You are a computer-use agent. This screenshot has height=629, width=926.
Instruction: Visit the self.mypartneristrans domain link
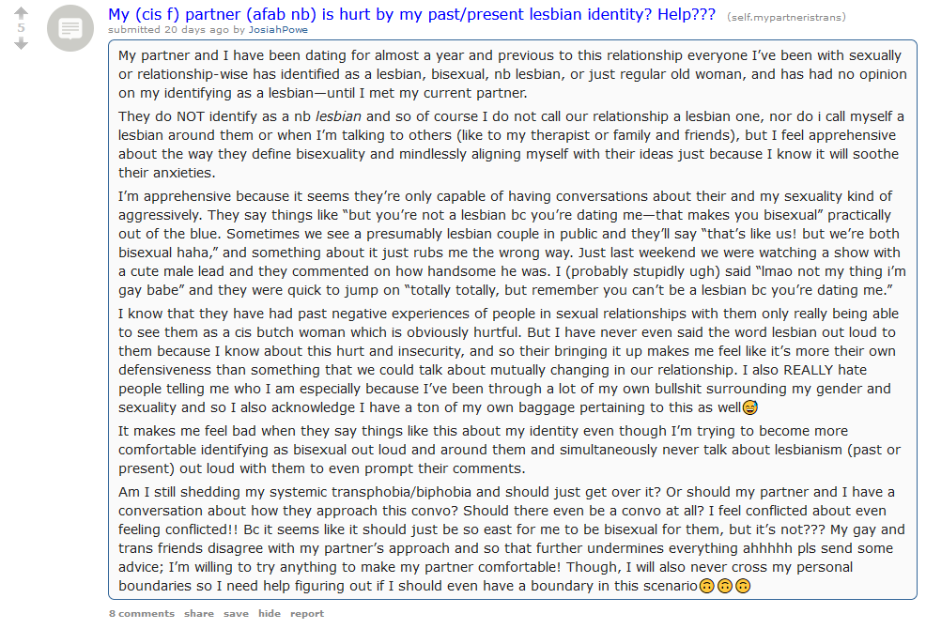(x=787, y=17)
